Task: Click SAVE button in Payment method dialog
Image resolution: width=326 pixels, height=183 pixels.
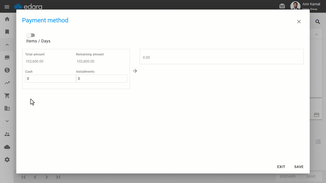Action: click(299, 167)
